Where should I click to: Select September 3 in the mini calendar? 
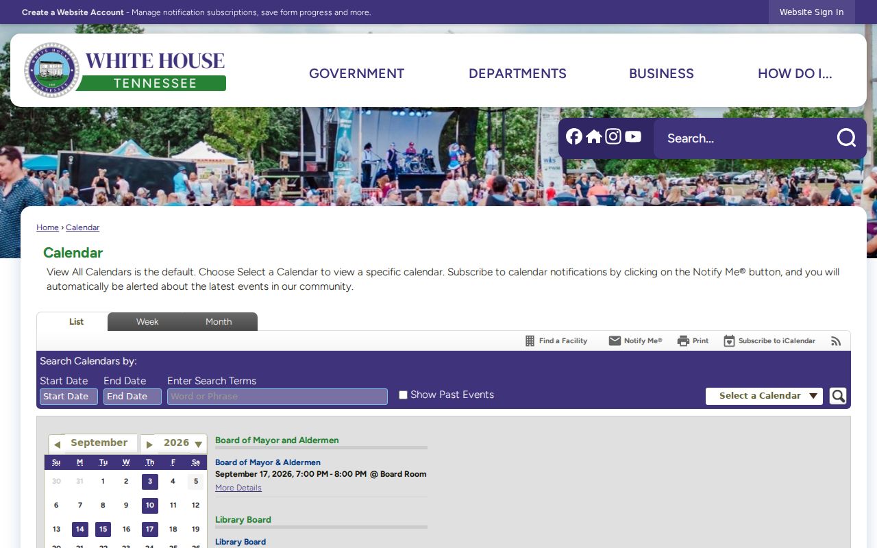click(150, 482)
